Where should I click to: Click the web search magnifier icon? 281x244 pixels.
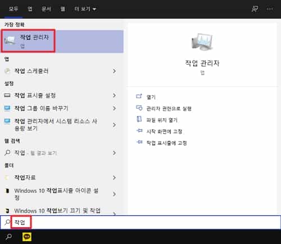(7, 153)
